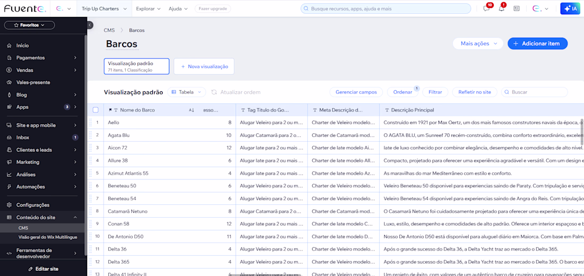Viewport: 584px width, 276px height.
Task: Click the Análises chart icon
Action: [x=10, y=174]
